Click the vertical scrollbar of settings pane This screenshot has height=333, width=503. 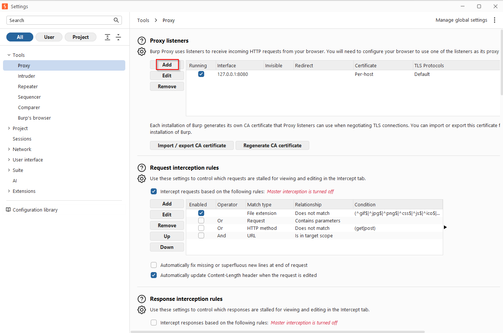[502, 62]
